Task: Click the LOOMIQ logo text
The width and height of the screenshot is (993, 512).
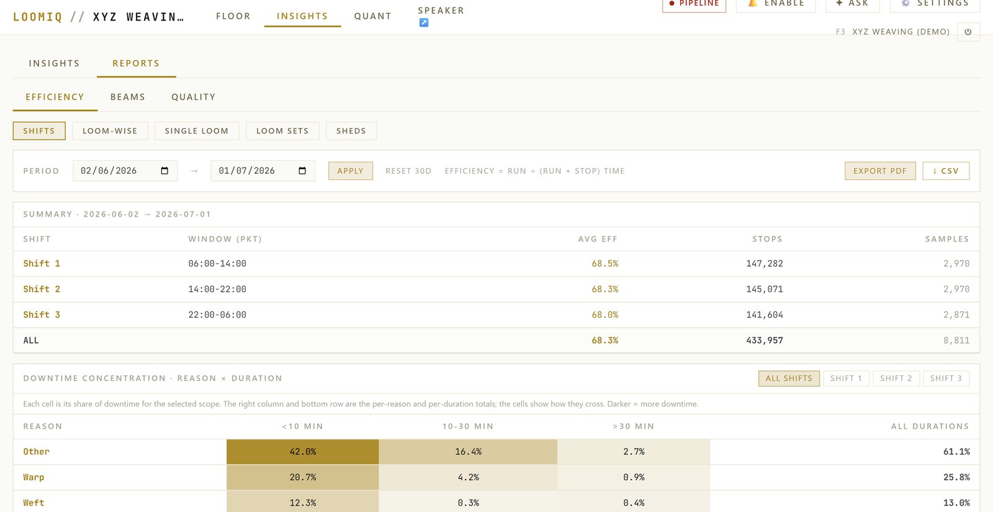Action: point(38,17)
